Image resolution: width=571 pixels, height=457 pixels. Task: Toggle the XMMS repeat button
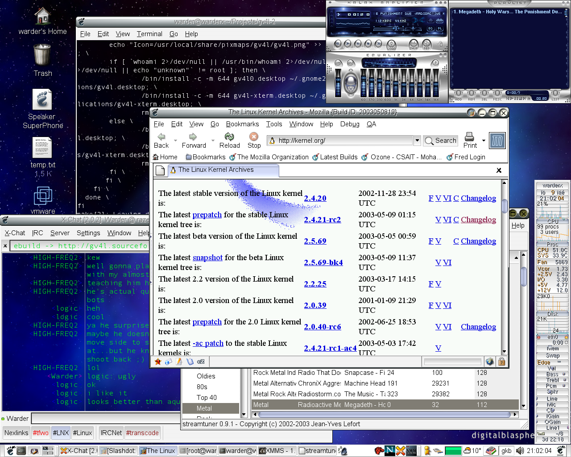click(426, 44)
